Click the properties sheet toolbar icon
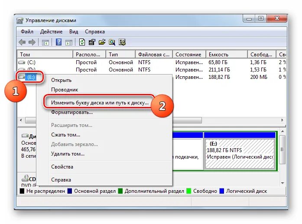302x224 pixels. point(92,42)
